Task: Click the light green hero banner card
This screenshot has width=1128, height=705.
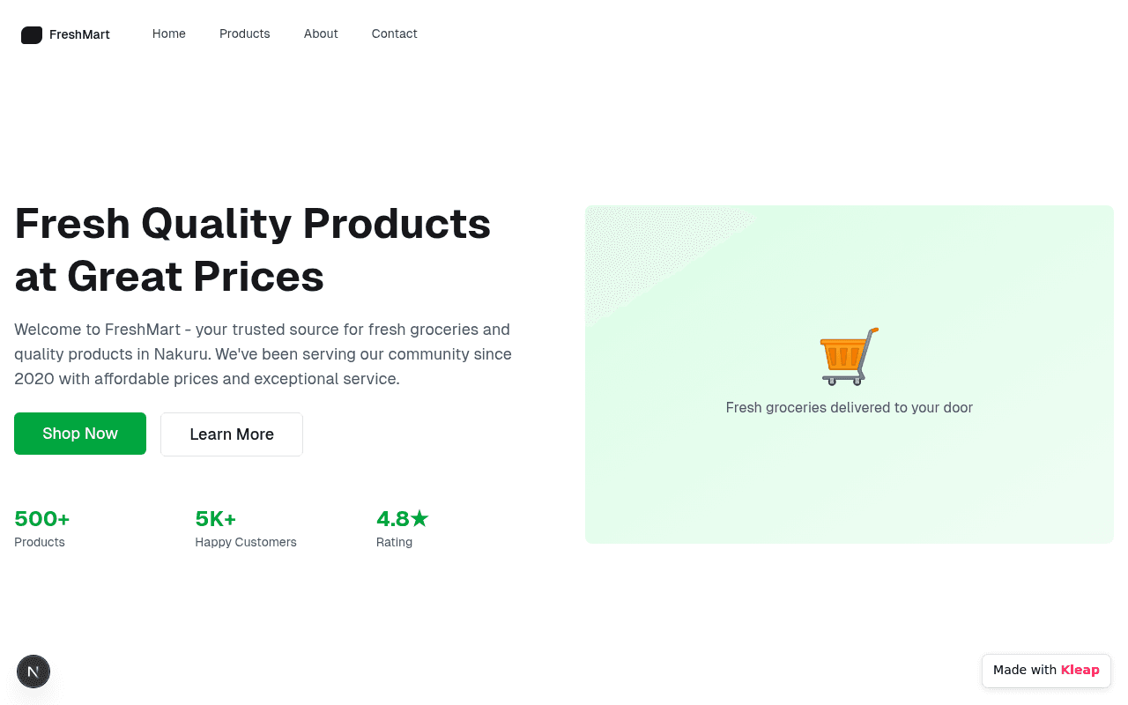Action: (x=850, y=375)
